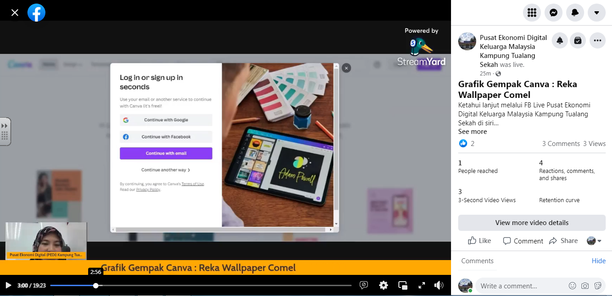This screenshot has height=296, width=612.
Task: Close the video viewer with the X
Action: coord(15,13)
